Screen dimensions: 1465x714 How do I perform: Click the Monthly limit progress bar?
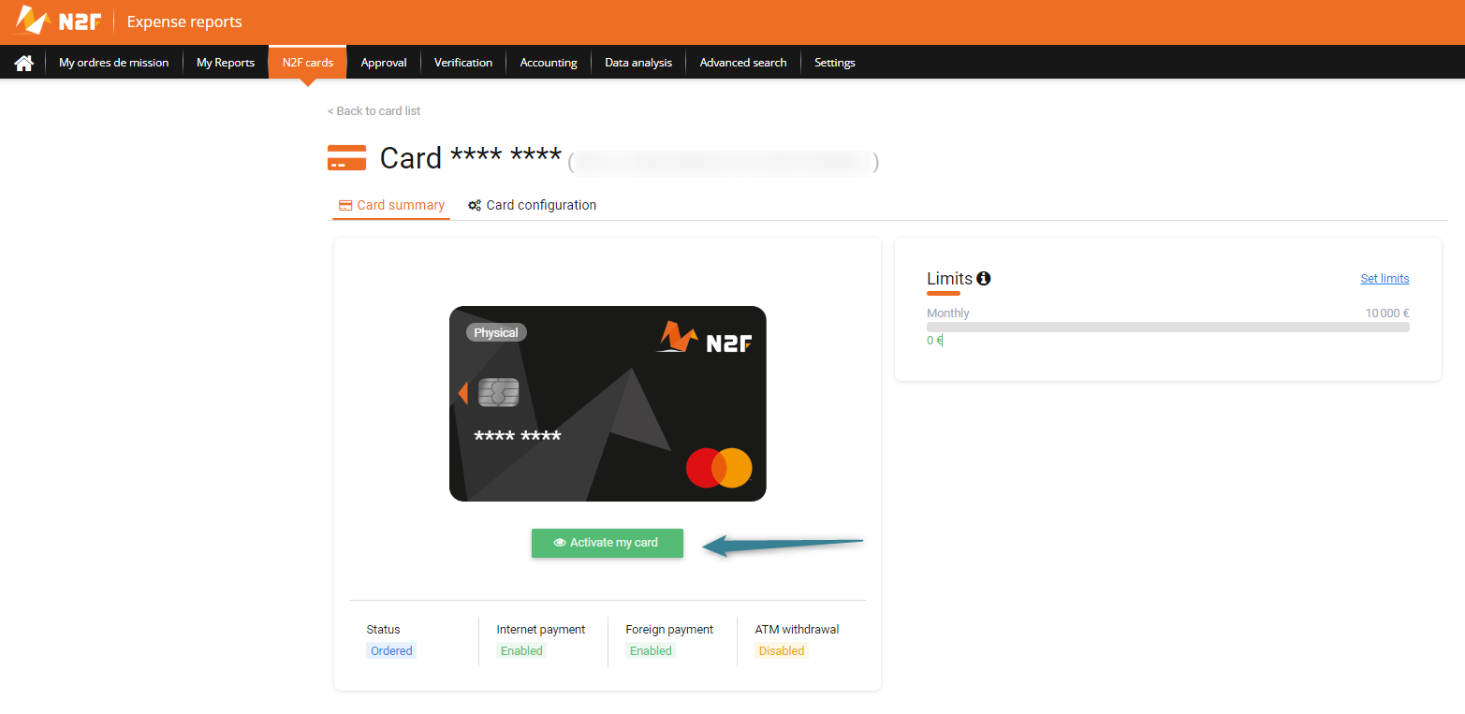[1168, 327]
